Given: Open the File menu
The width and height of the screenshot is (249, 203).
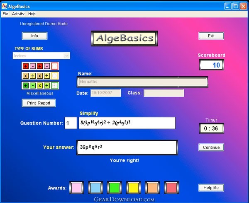Looking at the screenshot, I should pyautogui.click(x=5, y=14).
